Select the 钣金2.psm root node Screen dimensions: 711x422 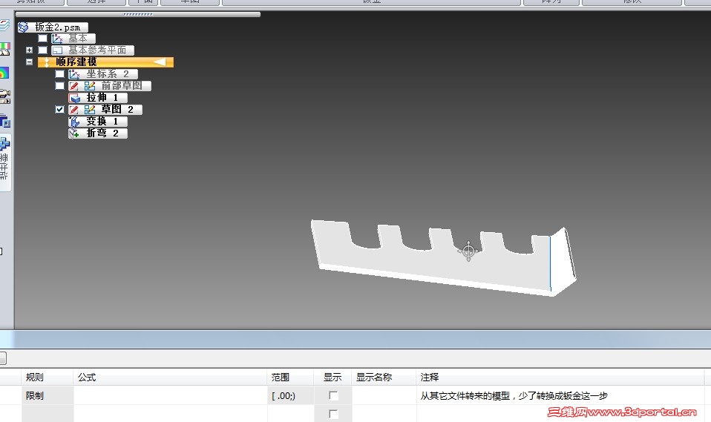point(53,27)
